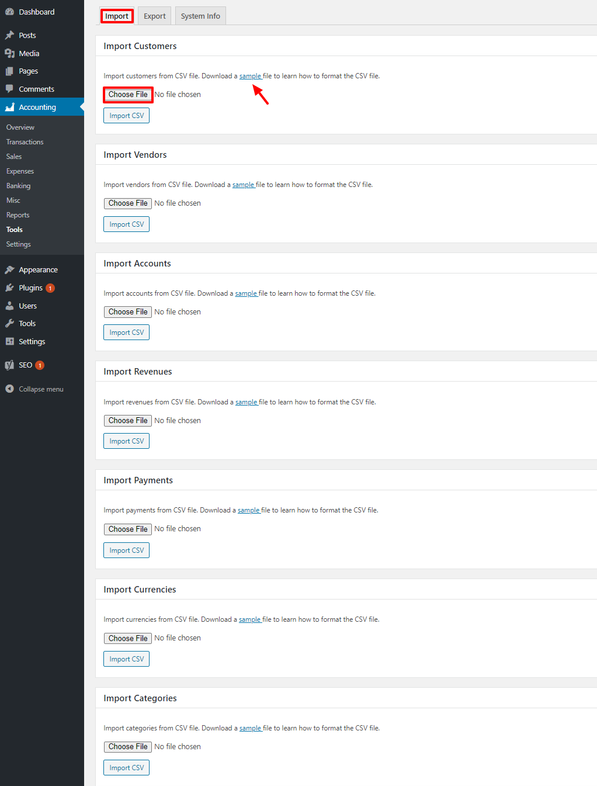The width and height of the screenshot is (597, 786).
Task: Click the Pages document icon
Action: click(x=9, y=71)
